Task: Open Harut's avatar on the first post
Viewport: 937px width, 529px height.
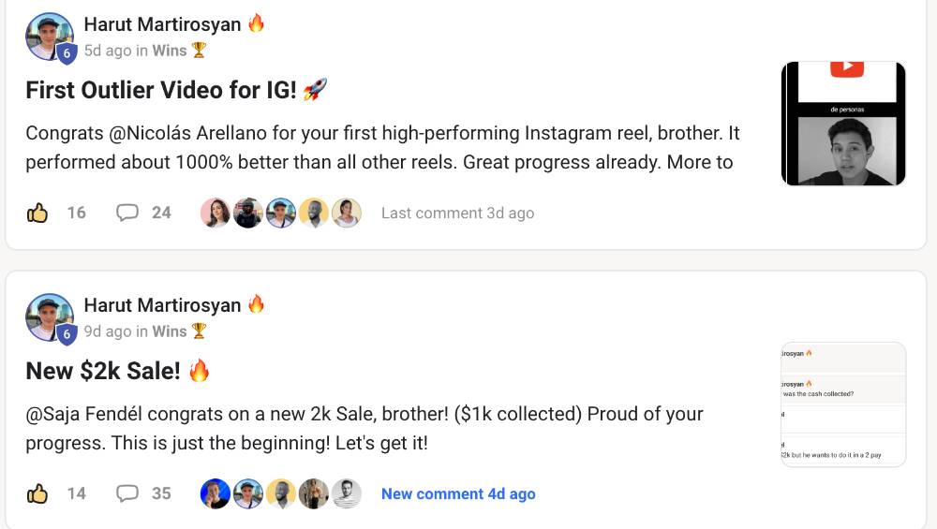Action: (50, 37)
